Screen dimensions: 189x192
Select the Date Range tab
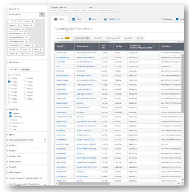25,69
